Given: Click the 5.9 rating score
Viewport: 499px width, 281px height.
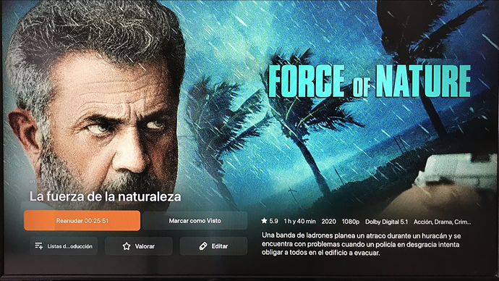Looking at the screenshot, I should pos(273,221).
